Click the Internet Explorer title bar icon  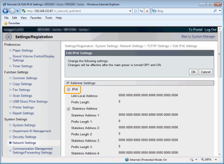[x=4, y=4]
